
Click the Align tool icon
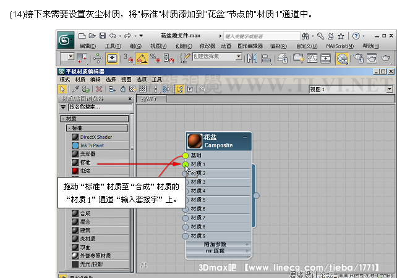tap(266, 59)
